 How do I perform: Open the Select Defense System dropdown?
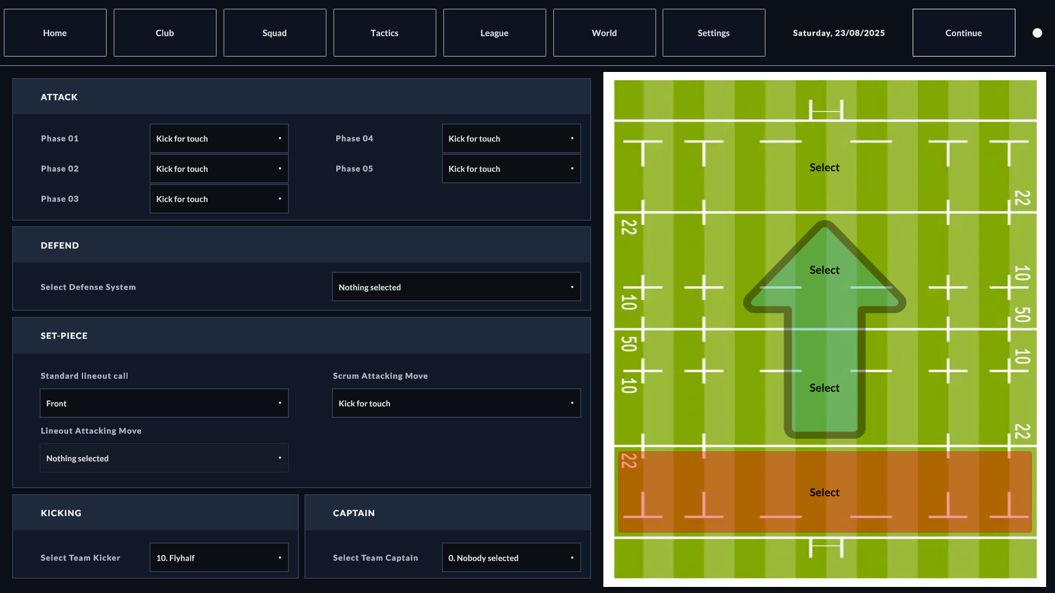click(x=456, y=287)
